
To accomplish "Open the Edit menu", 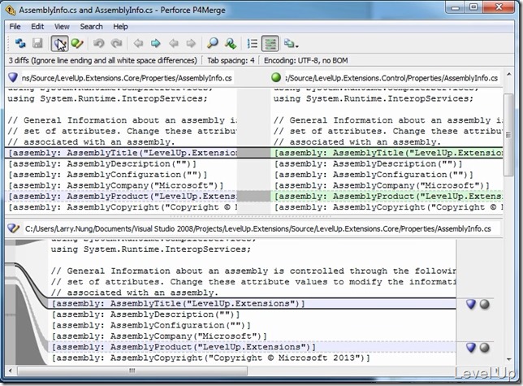I will 37,27.
